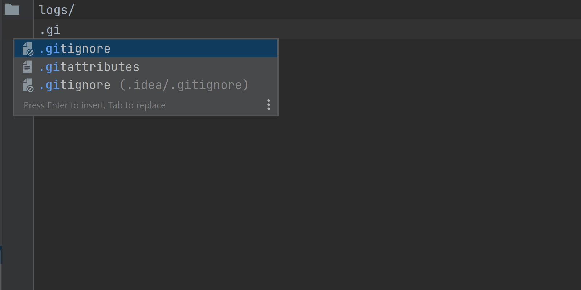Choose the .gitattributes completion suggestion
Image resolution: width=581 pixels, height=290 pixels.
pos(146,67)
